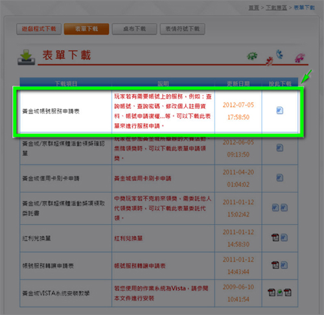Download PDF file for 帳號服務轉讓申請表
The image size is (324, 315).
pyautogui.click(x=275, y=265)
